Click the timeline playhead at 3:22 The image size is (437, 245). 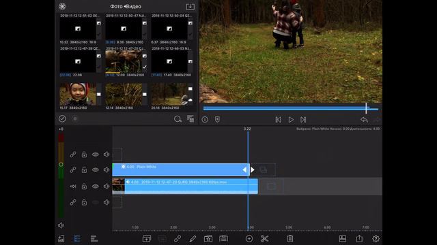point(248,180)
